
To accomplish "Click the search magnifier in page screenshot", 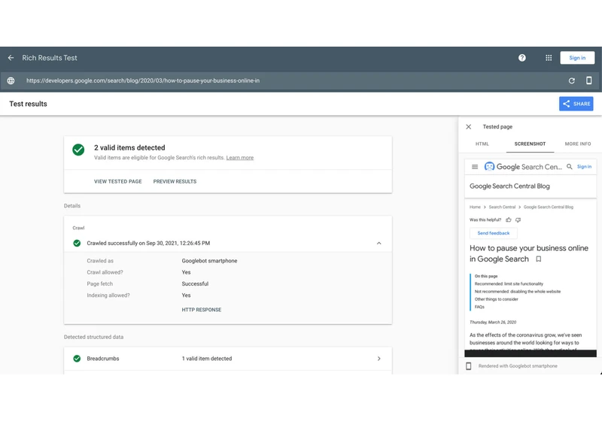I will click(x=570, y=166).
